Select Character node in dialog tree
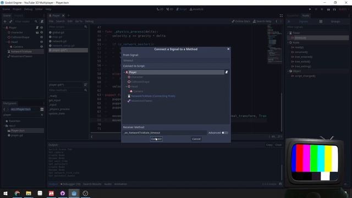Image resolution: width=352 pixels, height=198 pixels. tap(137, 77)
